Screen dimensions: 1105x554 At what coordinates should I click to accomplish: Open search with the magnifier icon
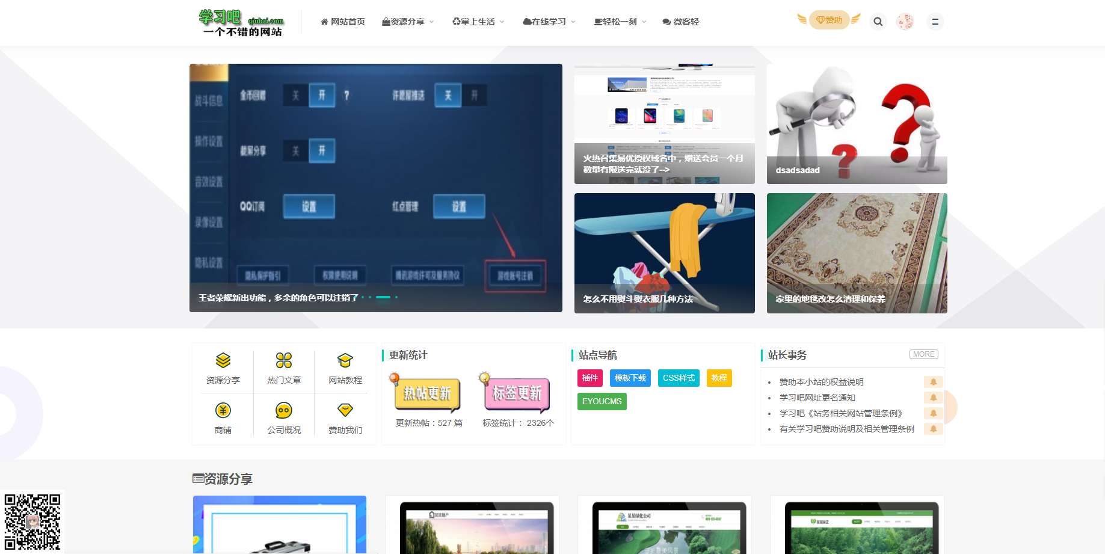878,21
